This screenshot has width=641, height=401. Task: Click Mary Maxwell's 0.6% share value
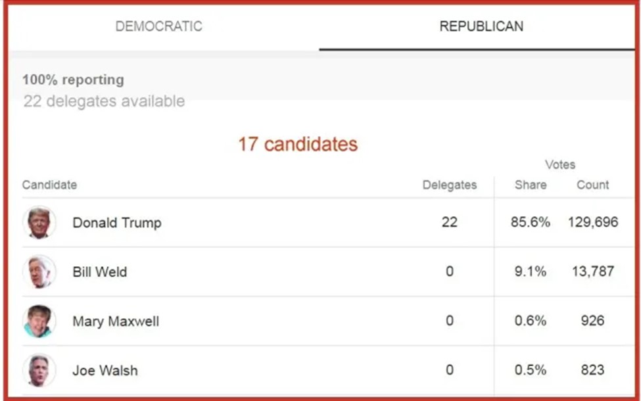tap(529, 321)
